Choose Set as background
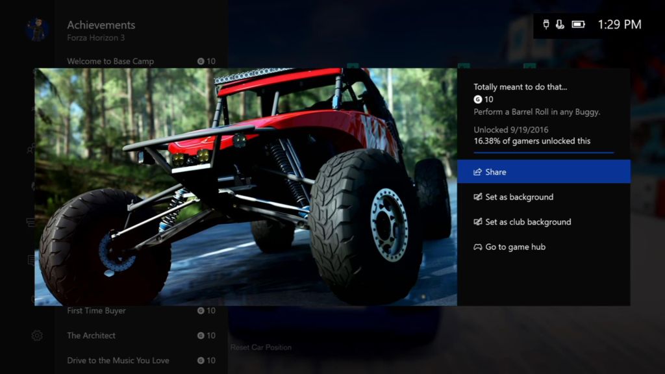This screenshot has width=665, height=374. click(544, 197)
